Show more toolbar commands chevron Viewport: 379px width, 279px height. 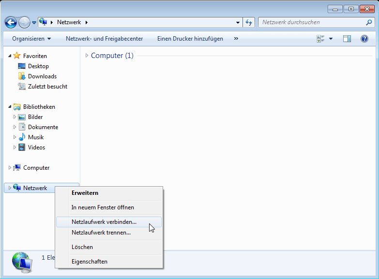pyautogui.click(x=236, y=38)
